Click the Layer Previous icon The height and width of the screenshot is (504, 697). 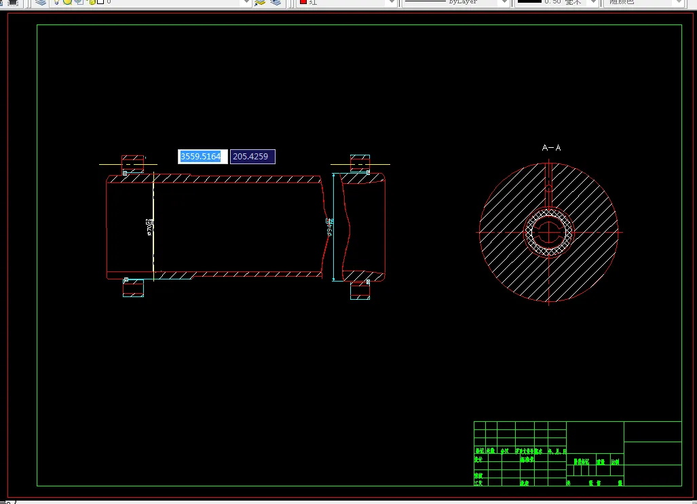click(276, 2)
